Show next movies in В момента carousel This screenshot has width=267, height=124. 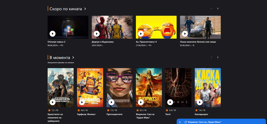218,57
